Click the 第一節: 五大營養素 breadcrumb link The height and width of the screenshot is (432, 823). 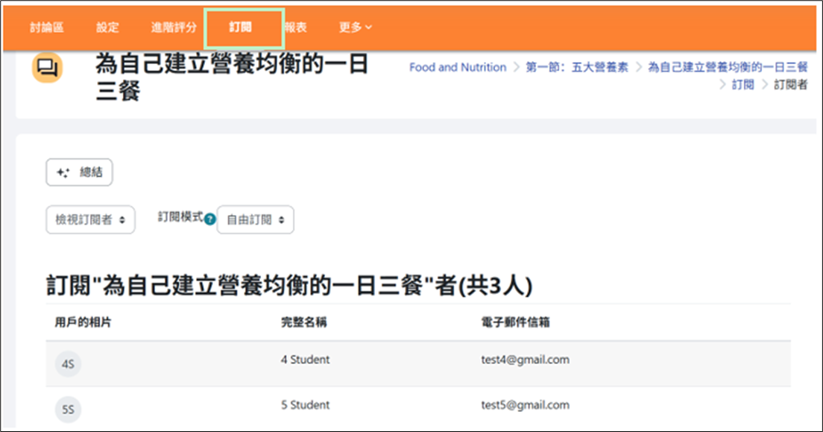point(576,67)
